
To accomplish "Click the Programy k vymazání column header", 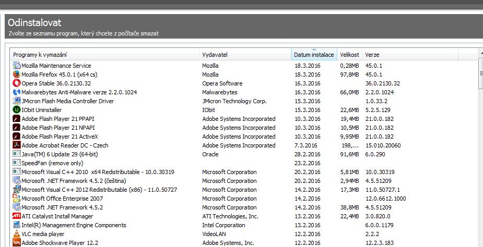I will tap(104, 55).
